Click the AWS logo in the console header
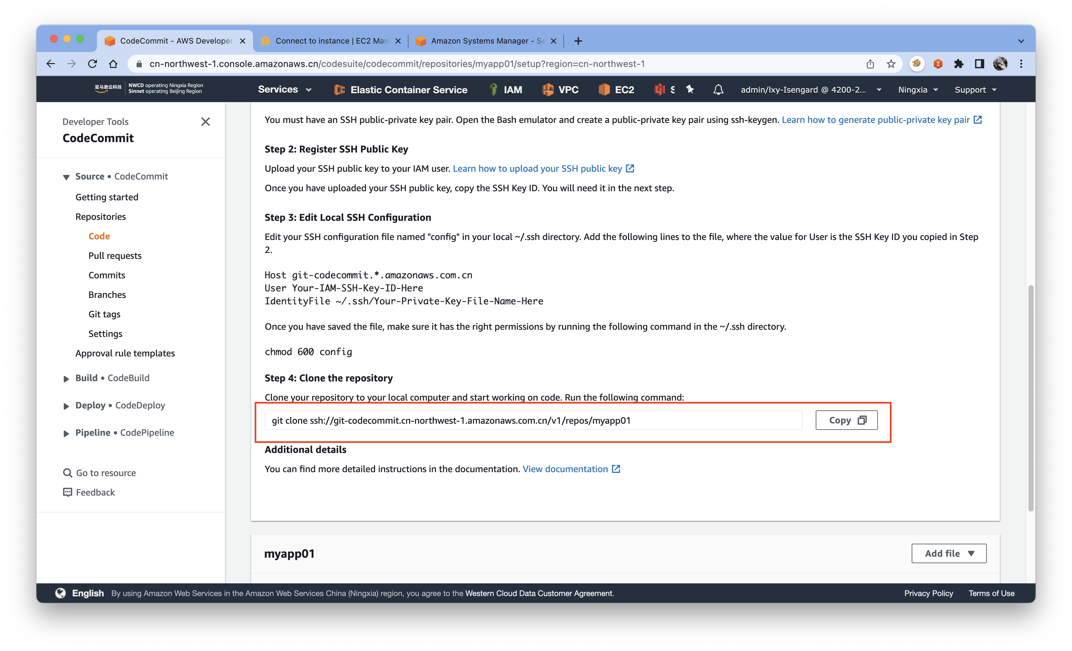The height and width of the screenshot is (651, 1072). point(108,89)
